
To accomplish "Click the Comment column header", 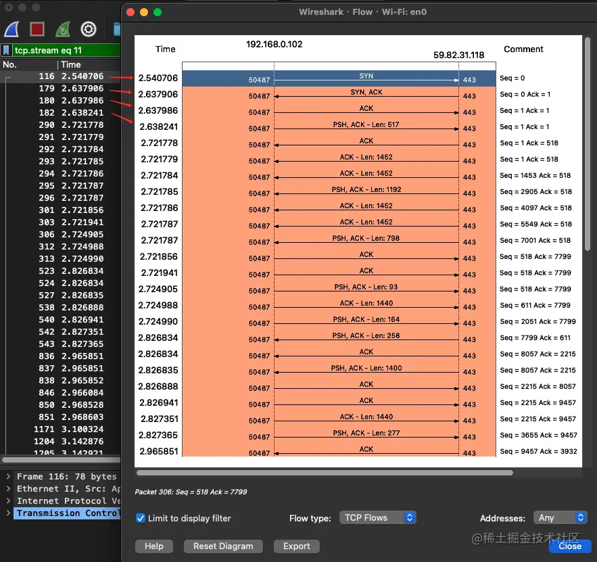I will 523,49.
